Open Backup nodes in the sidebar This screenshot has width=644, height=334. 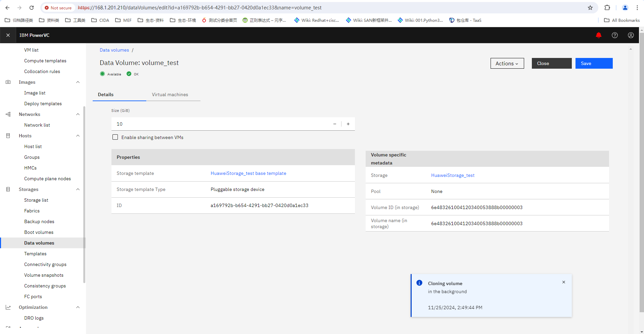point(39,221)
